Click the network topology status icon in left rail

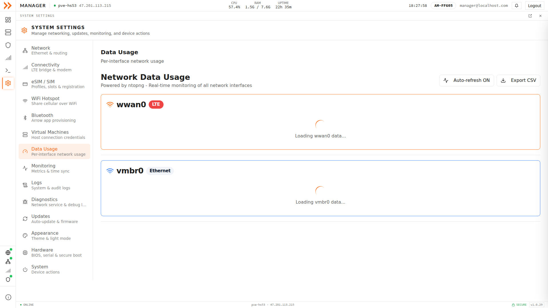point(8,262)
